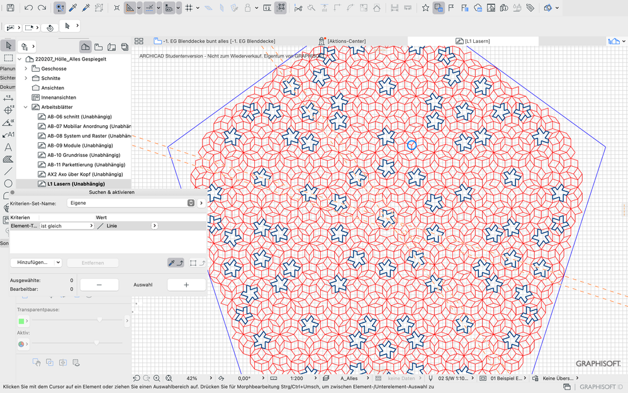Open the -1. EG Blenddecke tab

pyautogui.click(x=219, y=41)
